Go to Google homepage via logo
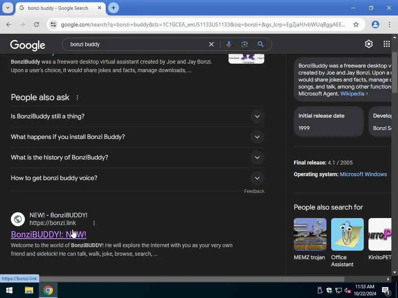Image resolution: width=398 pixels, height=298 pixels. 28,45
